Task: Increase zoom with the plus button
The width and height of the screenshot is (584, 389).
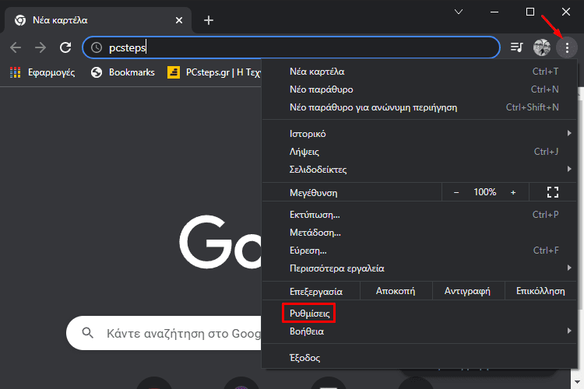Action: [x=513, y=192]
